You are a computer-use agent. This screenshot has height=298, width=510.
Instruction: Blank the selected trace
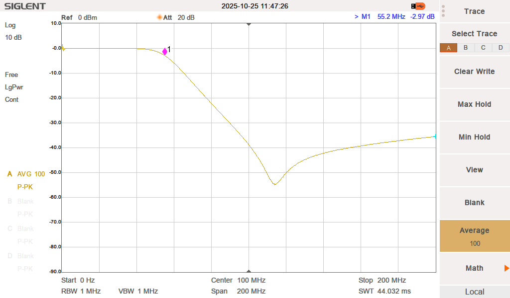coord(475,203)
